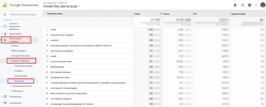The width and height of the screenshot is (266, 107).
Task: Expand the Конверсии section
Action: (2, 103)
